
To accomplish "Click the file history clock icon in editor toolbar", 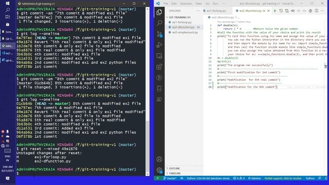I will coord(281,11).
